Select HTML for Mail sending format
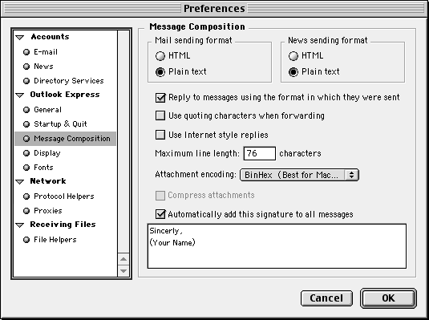 coord(160,56)
